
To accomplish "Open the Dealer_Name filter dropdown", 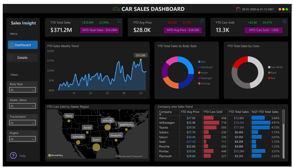I will pyautogui.click(x=23, y=106).
